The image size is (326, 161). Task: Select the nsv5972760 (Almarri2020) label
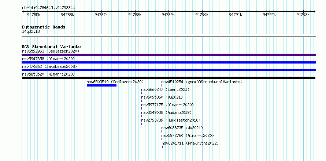pos(188,135)
